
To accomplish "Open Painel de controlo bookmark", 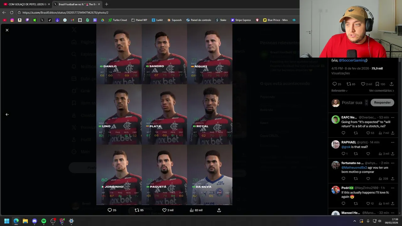I will point(198,20).
